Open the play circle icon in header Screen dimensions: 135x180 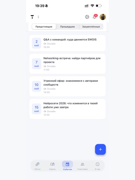pyautogui.click(x=87, y=17)
